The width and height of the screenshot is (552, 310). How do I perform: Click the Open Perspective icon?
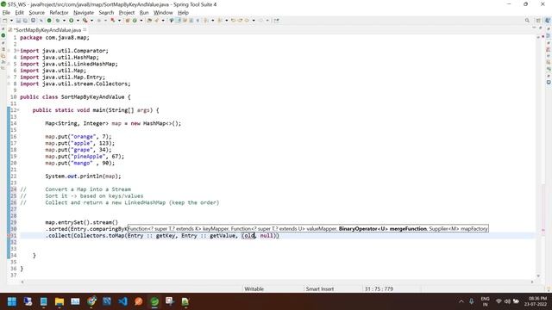click(538, 21)
